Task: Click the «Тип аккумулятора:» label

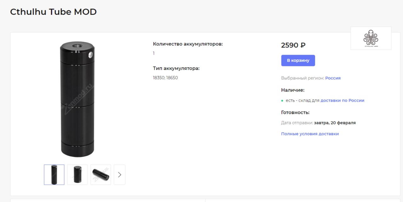Action: pyautogui.click(x=176, y=68)
